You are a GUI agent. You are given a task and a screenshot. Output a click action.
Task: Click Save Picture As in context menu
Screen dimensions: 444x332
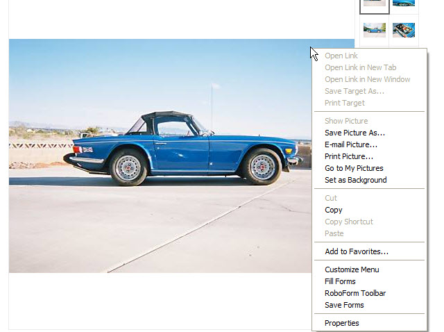355,133
